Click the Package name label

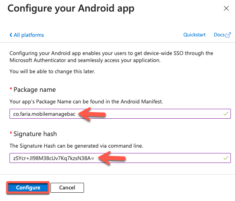(x=35, y=90)
